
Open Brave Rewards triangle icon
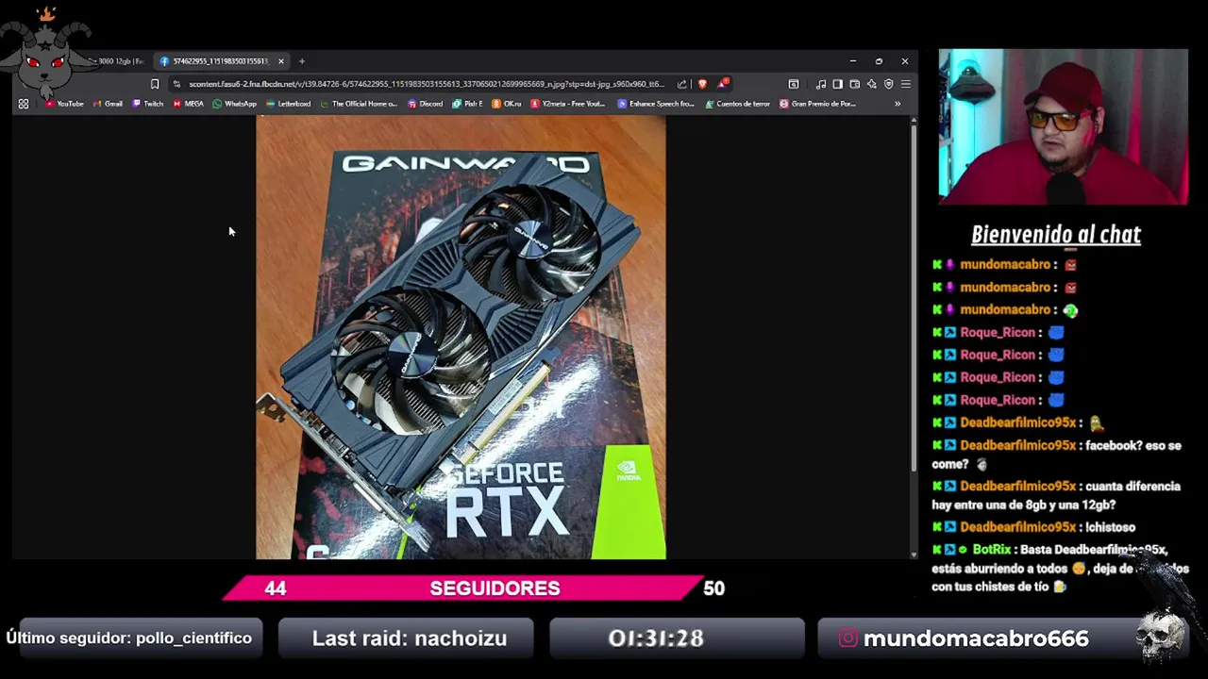723,84
